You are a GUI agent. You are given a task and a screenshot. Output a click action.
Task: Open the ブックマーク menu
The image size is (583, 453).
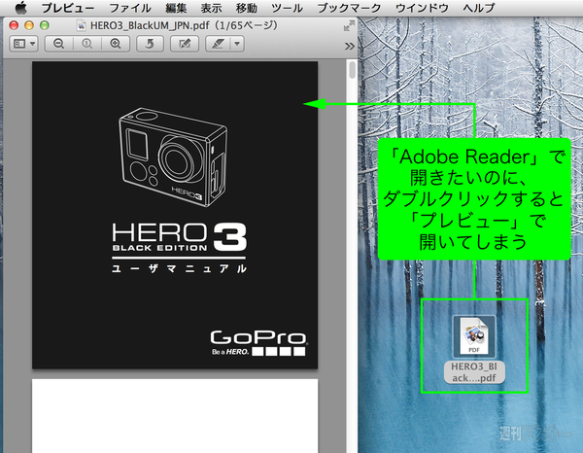[x=349, y=8]
